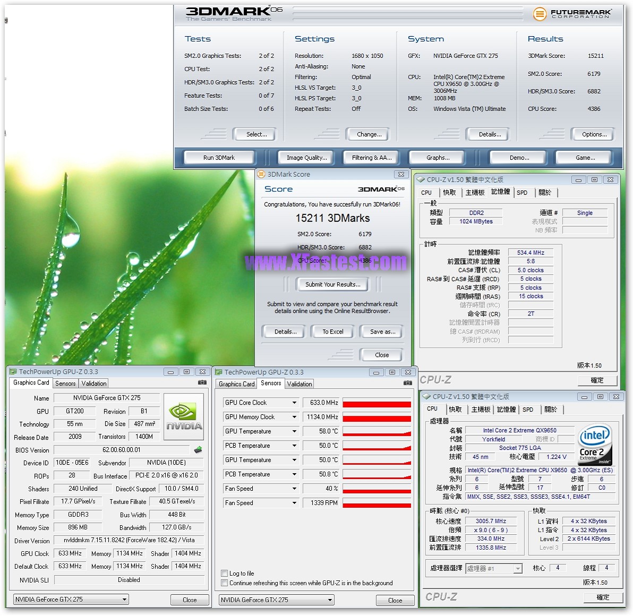The width and height of the screenshot is (633, 616).
Task: Click the camera icon in GPU-Z Sensors window
Action: 407,383
